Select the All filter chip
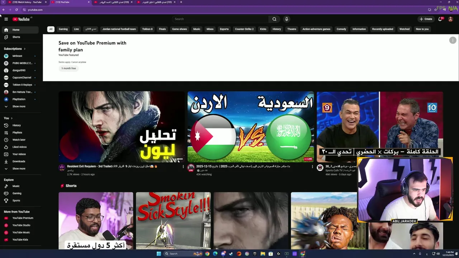The width and height of the screenshot is (459, 258). pos(51,29)
